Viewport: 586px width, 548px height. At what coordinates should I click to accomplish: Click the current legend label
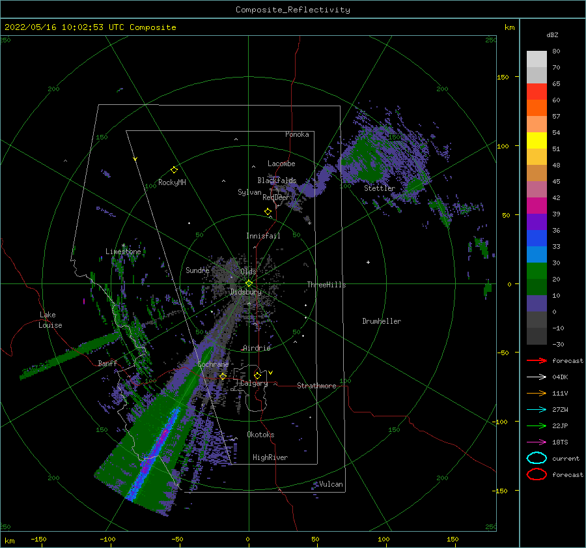(566, 458)
